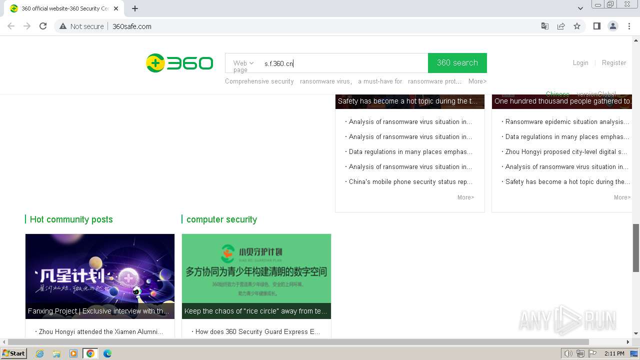Open the 'rice circle' guardian plan thumbnail

[x=256, y=276]
